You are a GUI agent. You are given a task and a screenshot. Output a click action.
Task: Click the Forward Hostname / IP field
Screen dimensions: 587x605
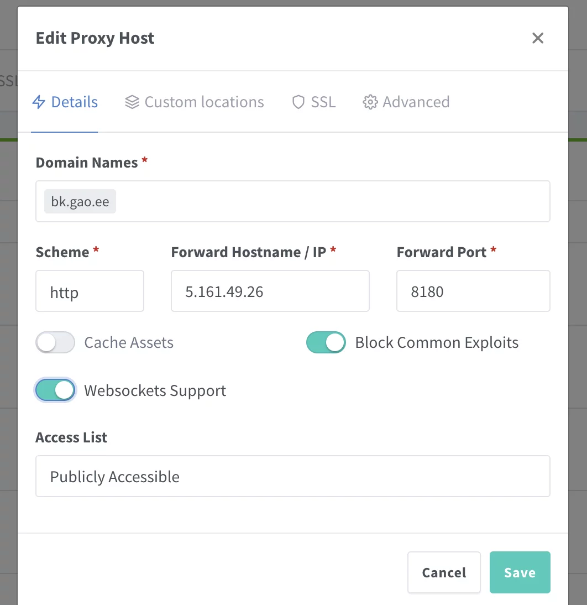[x=270, y=291]
